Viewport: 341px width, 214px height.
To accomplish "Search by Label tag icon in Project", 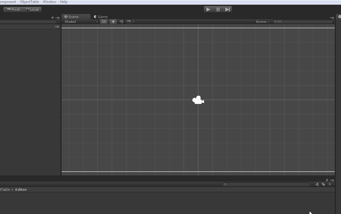I will click(x=323, y=184).
